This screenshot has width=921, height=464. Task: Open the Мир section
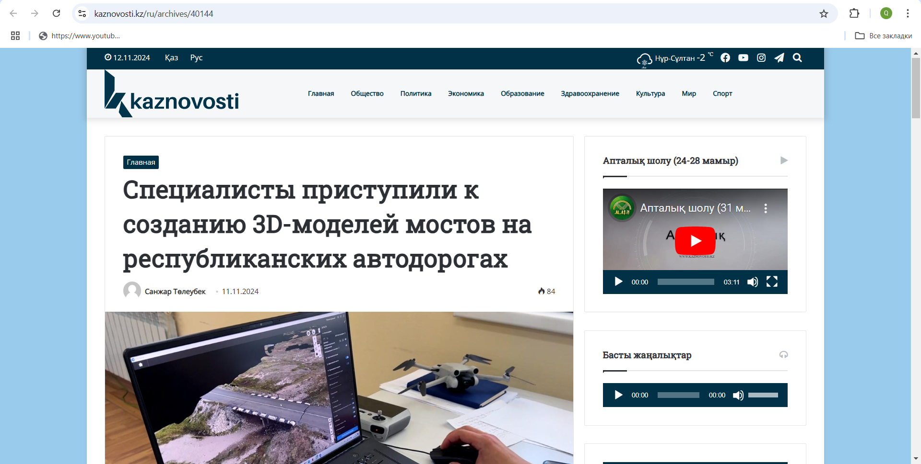[689, 93]
